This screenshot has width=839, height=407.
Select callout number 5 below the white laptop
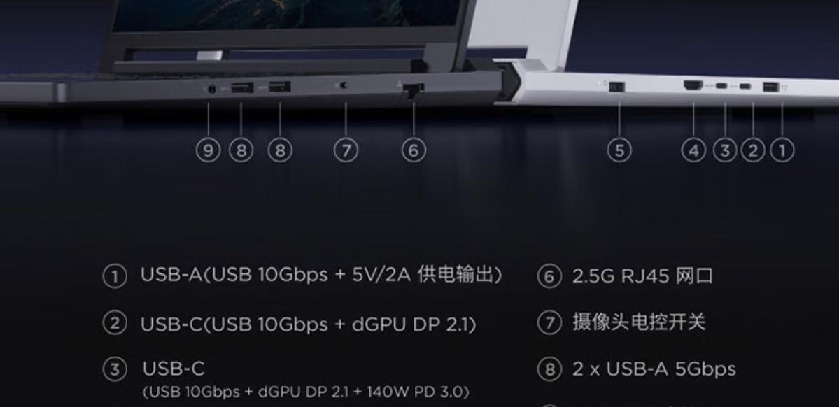click(x=619, y=151)
